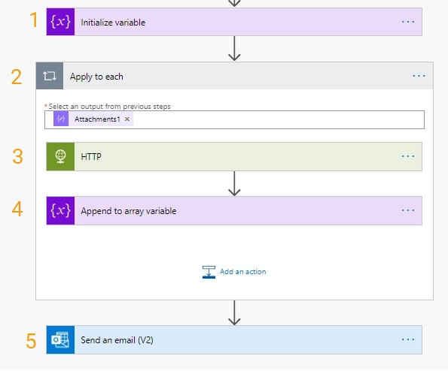Open the Apply to each ellipsis menu
Viewport: 448px width, 374px height.
coord(419,76)
